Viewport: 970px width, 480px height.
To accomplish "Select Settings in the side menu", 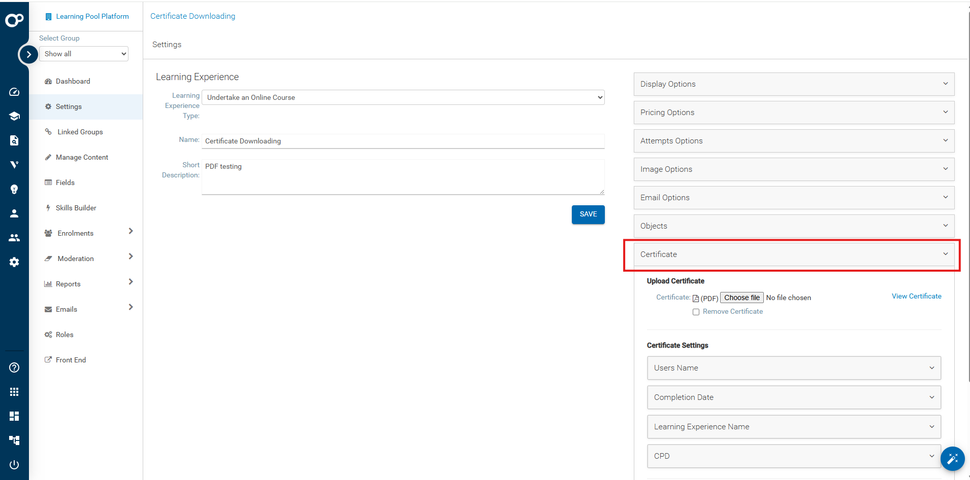I will (86, 106).
